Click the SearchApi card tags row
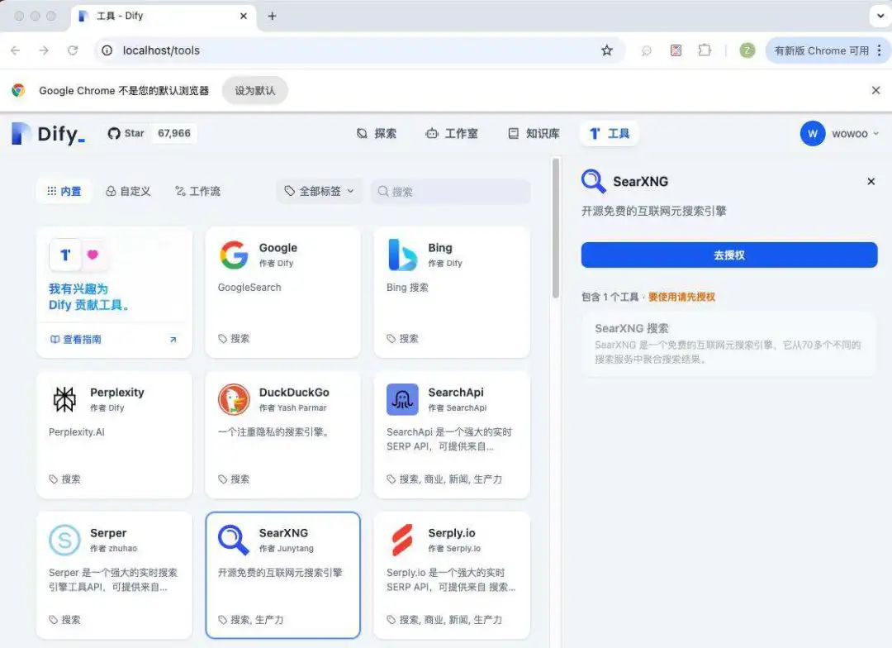The height and width of the screenshot is (648, 892). [x=444, y=479]
